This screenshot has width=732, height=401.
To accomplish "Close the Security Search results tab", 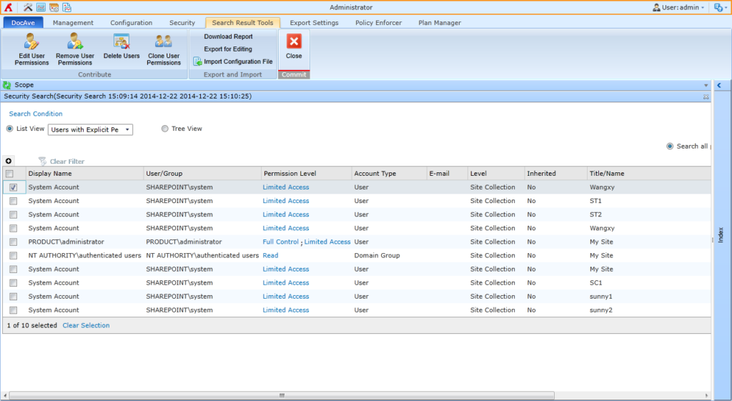I will pyautogui.click(x=706, y=96).
